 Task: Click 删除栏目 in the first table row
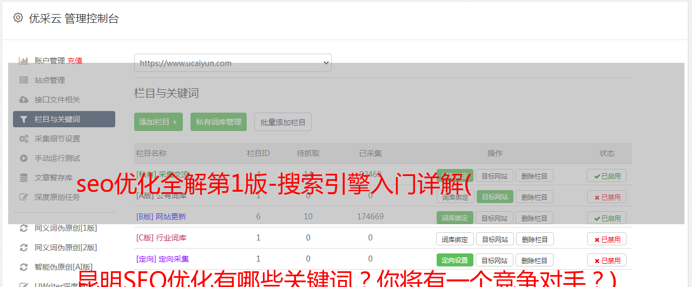[534, 176]
